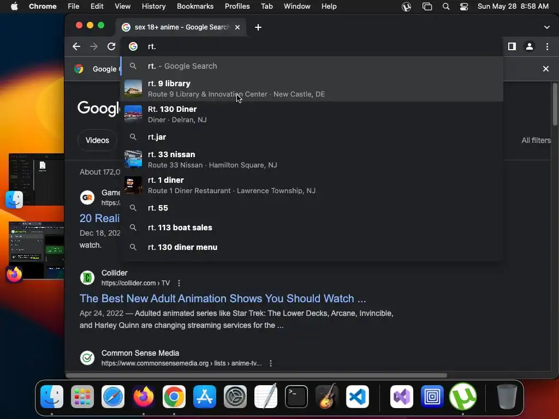The height and width of the screenshot is (419, 559).
Task: Open Chrome's three-dot menu
Action: 547,46
